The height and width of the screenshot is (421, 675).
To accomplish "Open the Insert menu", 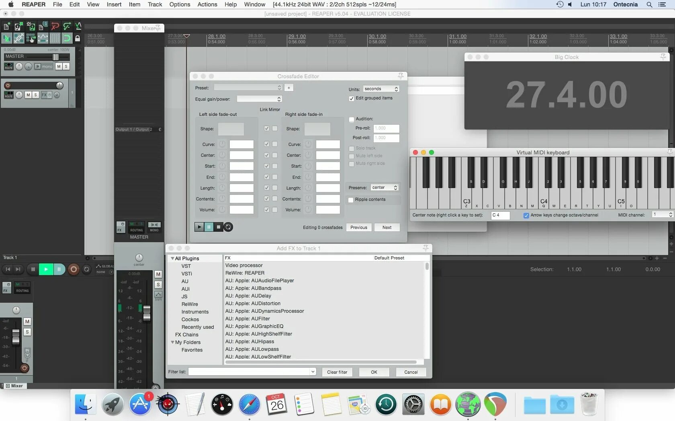I will pos(114,4).
